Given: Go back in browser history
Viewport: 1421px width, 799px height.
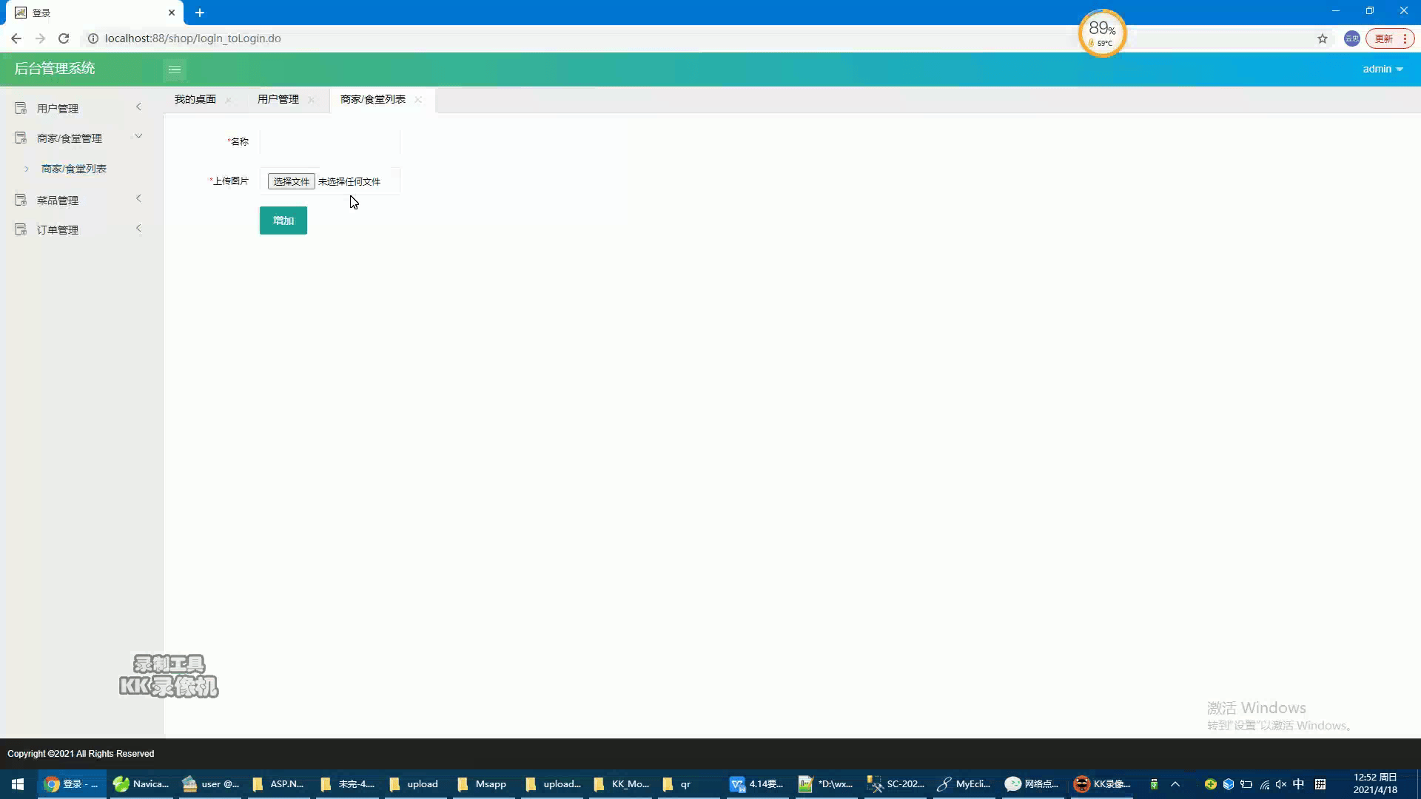Looking at the screenshot, I should [16, 38].
